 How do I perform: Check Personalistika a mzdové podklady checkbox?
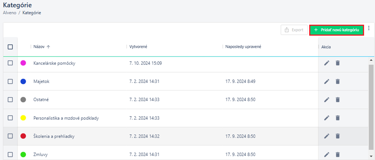10,118
